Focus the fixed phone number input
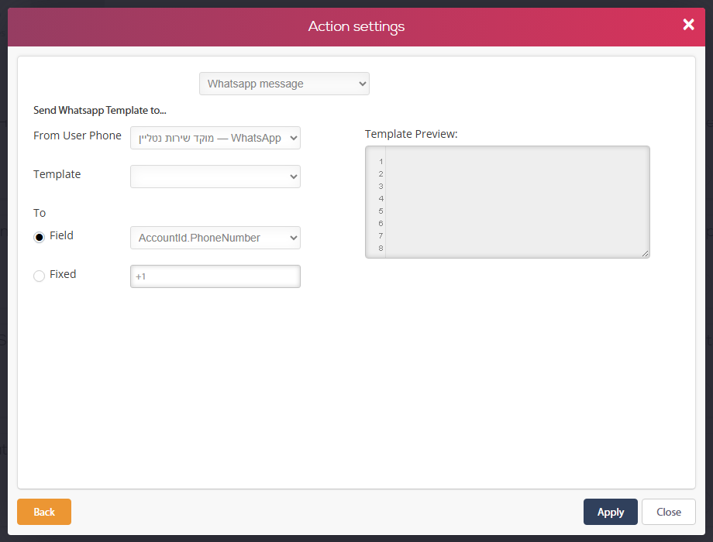The image size is (713, 542). 215,276
